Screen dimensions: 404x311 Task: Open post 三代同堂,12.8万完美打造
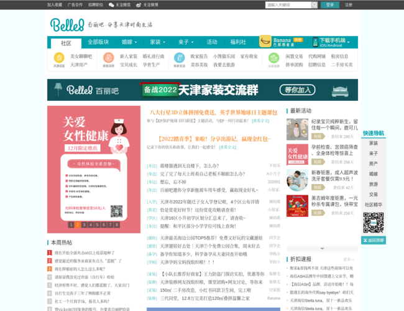coord(204,299)
